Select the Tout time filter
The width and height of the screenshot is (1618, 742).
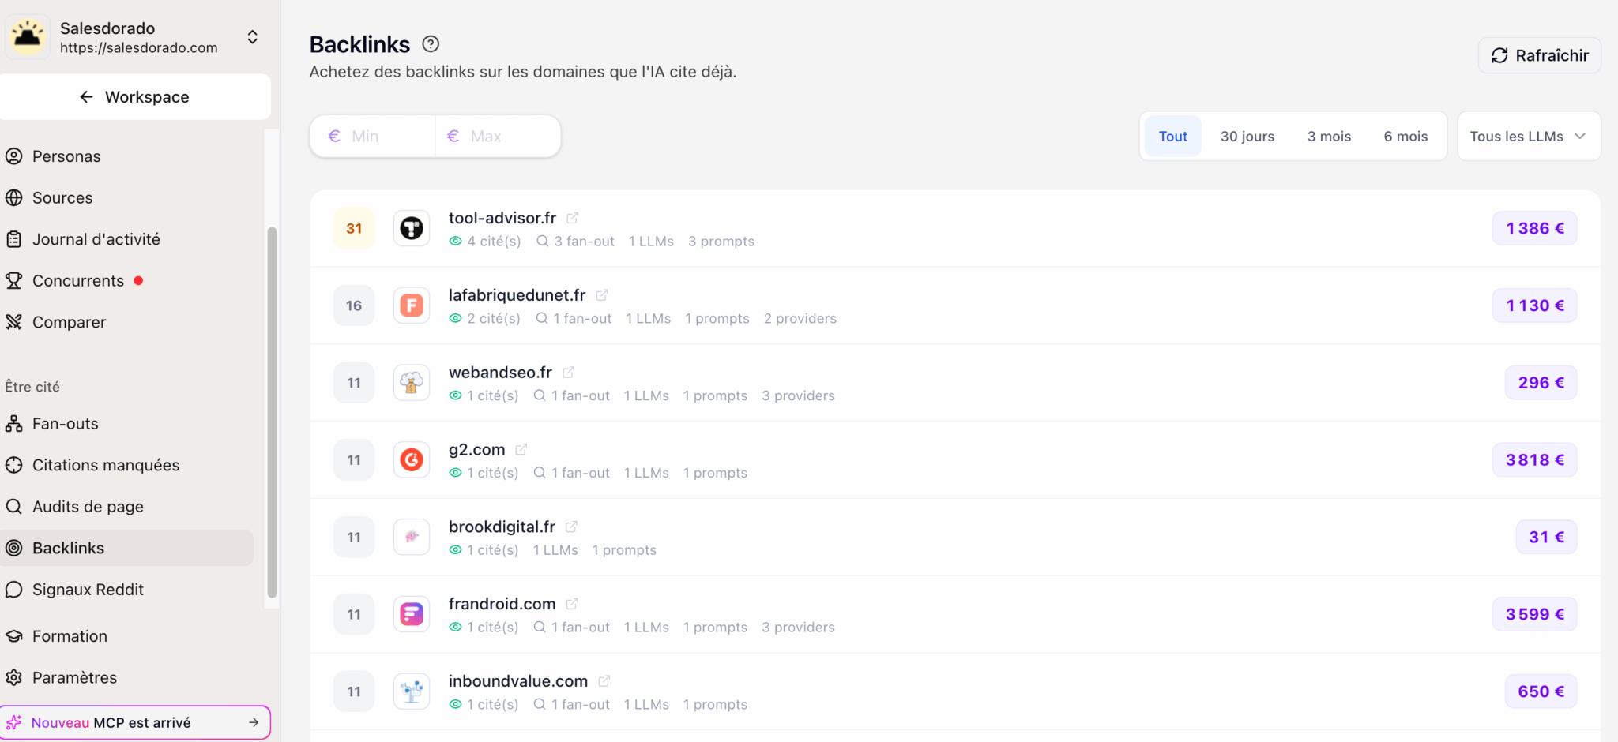pos(1173,137)
